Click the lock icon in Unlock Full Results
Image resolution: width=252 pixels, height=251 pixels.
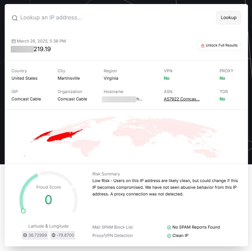pyautogui.click(x=202, y=46)
